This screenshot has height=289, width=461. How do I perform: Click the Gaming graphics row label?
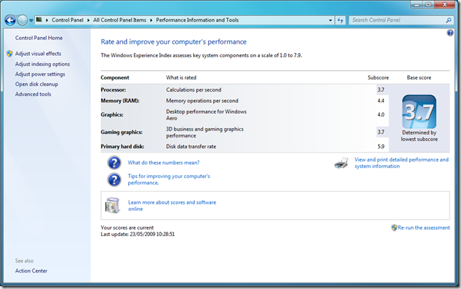click(122, 132)
